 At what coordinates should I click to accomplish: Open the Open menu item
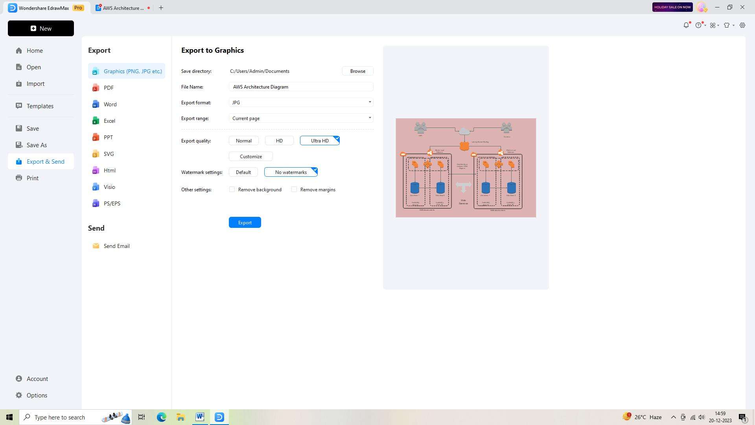[x=41, y=67]
